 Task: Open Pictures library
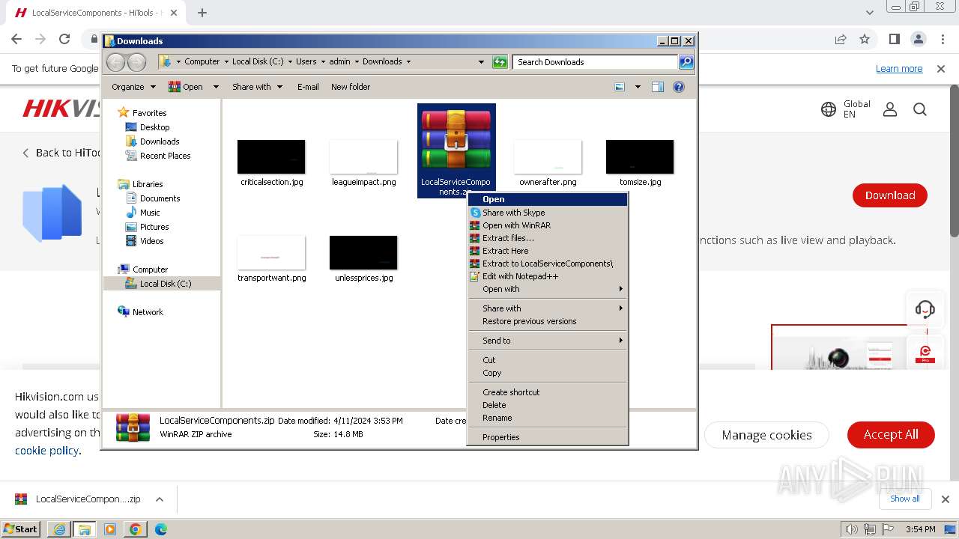pos(154,227)
